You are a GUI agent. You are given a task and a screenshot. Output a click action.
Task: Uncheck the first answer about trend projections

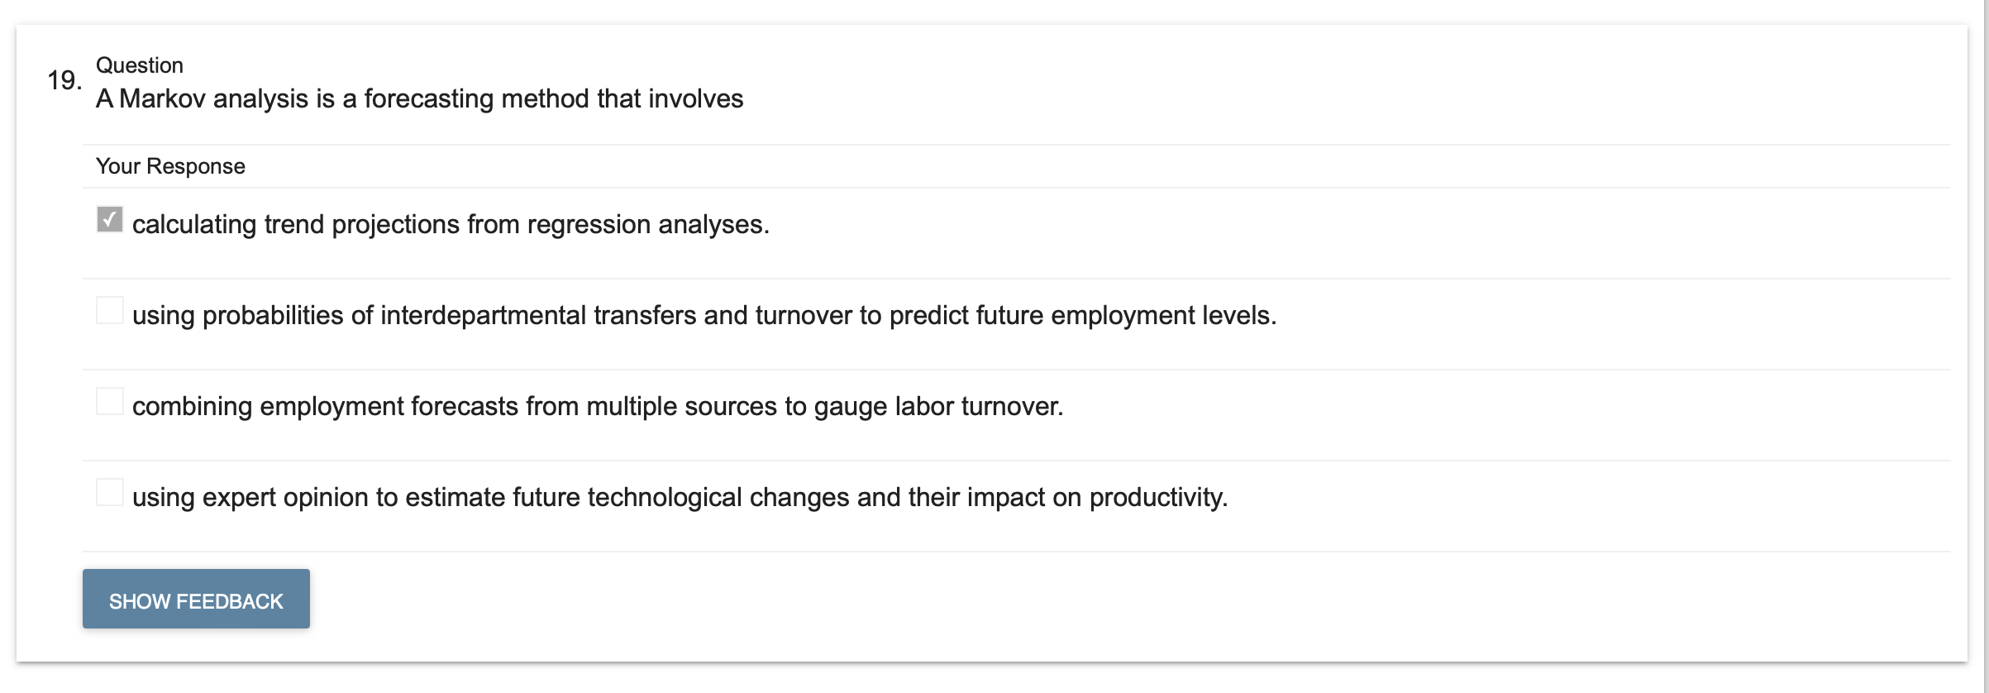109,217
